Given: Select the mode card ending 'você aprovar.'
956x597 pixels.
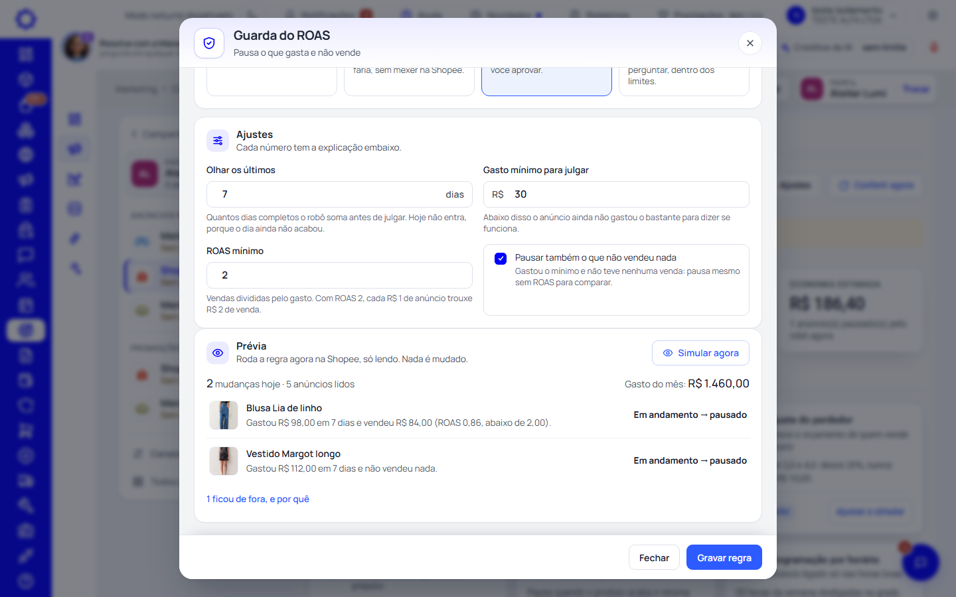Looking at the screenshot, I should (546, 81).
